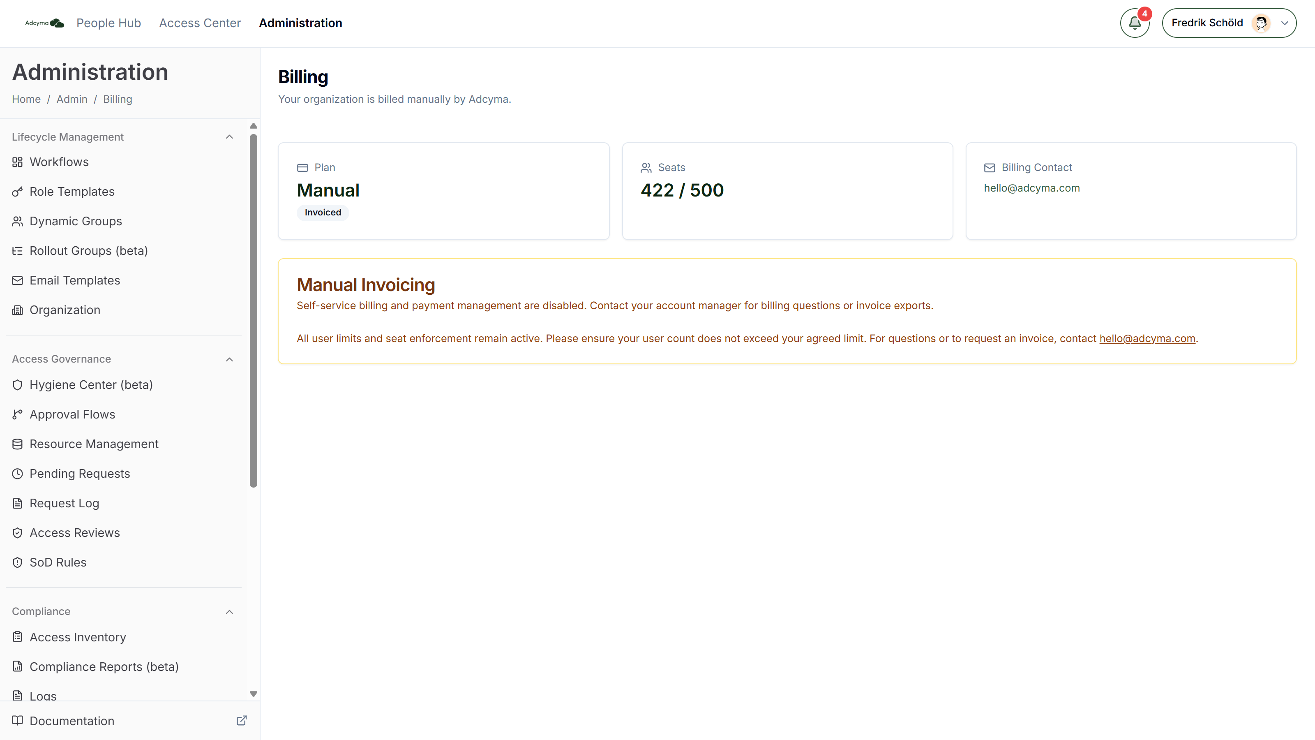Click the Plan card credit card icon
1315x740 pixels.
click(303, 168)
